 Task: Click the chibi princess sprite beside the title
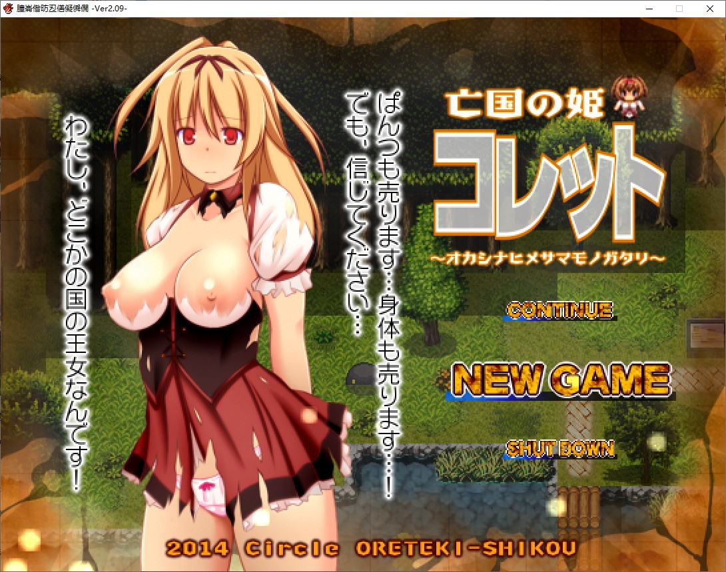[629, 98]
